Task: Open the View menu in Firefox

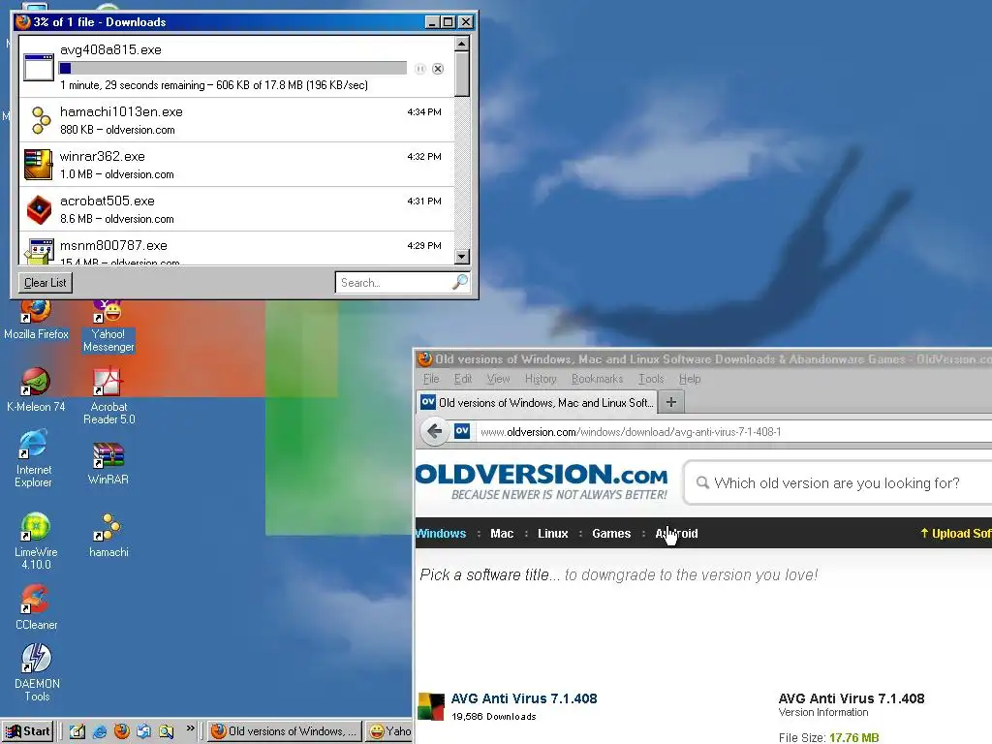Action: (x=498, y=379)
